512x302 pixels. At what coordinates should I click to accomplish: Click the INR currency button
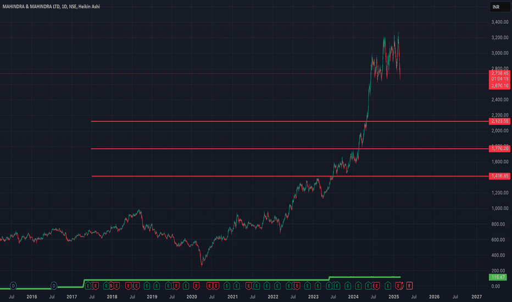499,7
